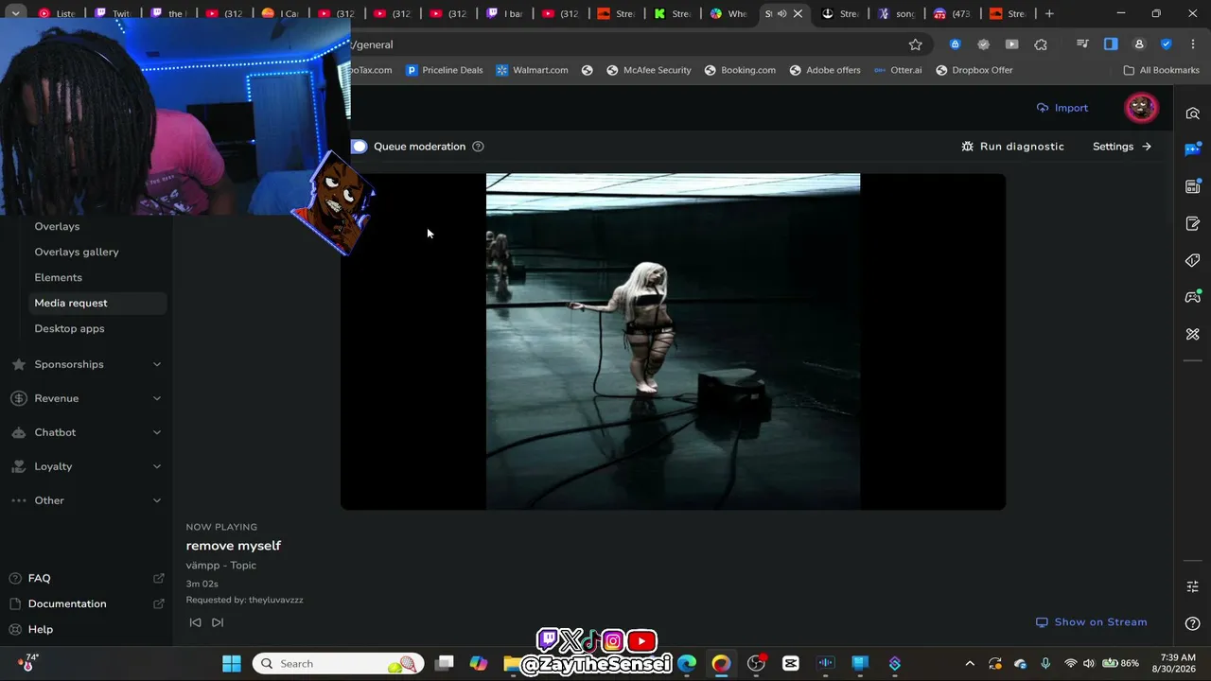Bookmark this page with the star icon
This screenshot has width=1211, height=681.
pos(915,44)
